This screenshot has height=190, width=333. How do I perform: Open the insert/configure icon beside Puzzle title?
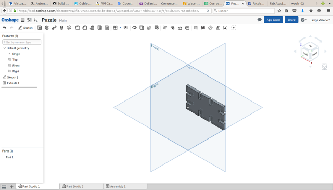pyautogui.click(x=36, y=20)
